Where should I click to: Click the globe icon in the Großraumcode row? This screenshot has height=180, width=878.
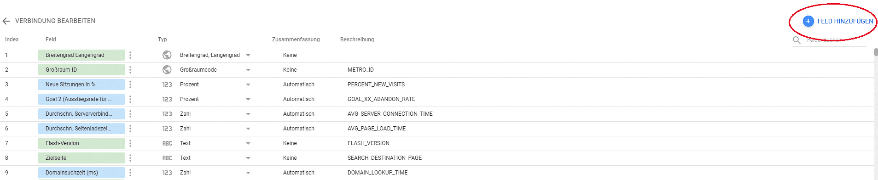click(167, 70)
